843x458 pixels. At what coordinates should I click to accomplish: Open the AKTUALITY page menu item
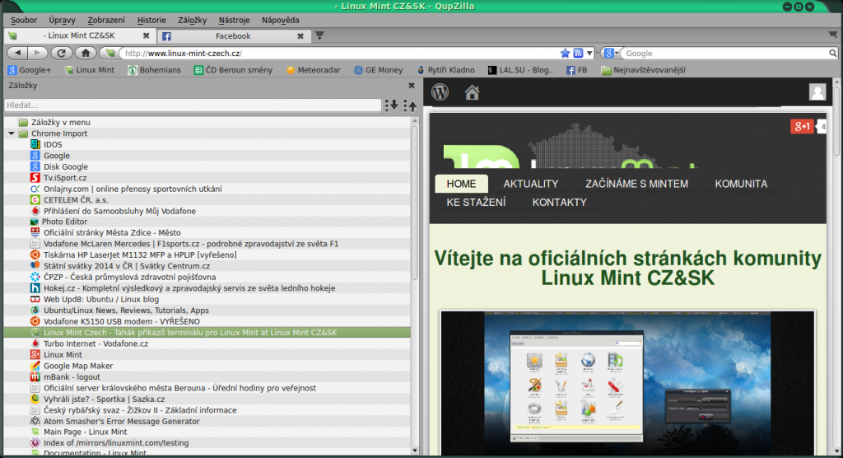click(x=531, y=184)
